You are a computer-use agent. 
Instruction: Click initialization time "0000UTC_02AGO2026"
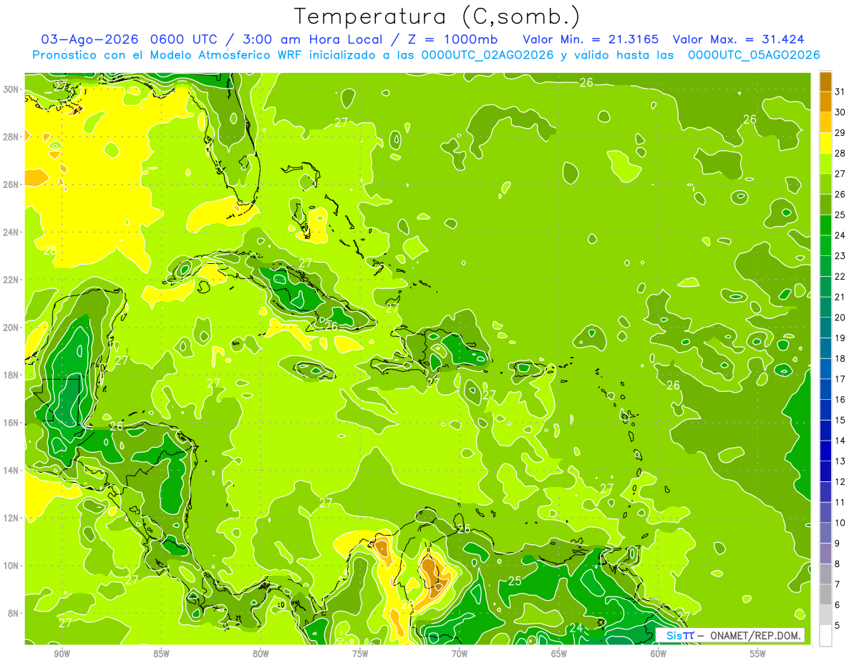(x=487, y=55)
